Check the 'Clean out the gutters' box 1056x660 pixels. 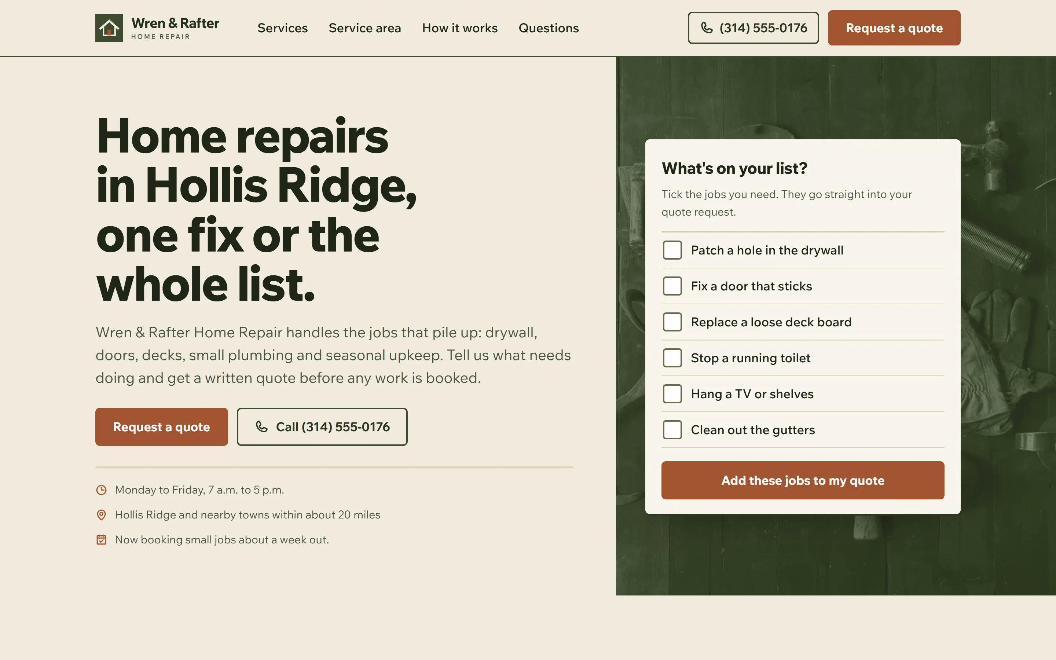pyautogui.click(x=672, y=430)
